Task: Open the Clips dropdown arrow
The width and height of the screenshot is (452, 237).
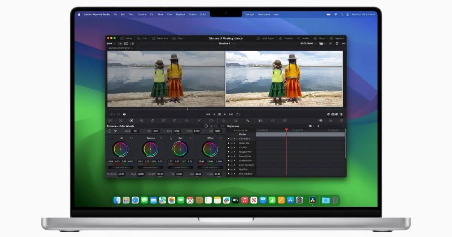Action: pos(185,38)
